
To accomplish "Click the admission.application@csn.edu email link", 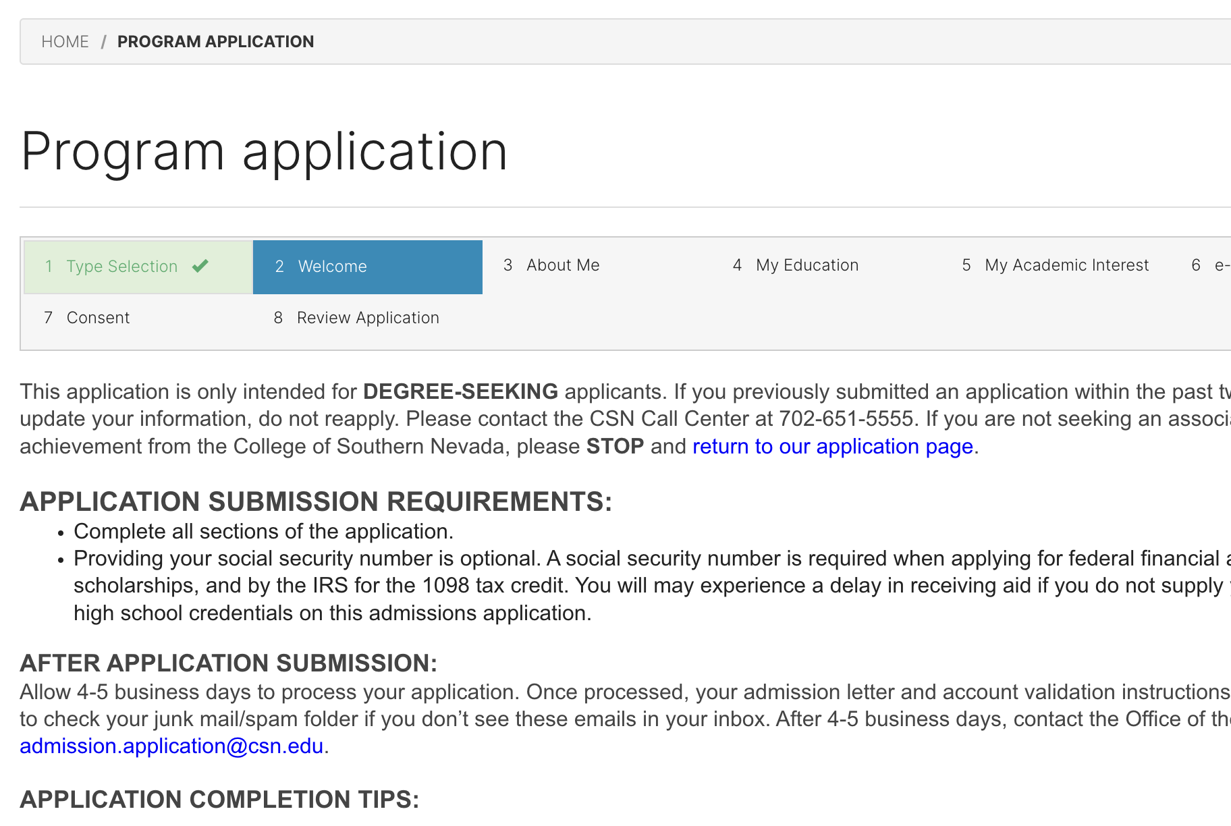I will click(171, 746).
